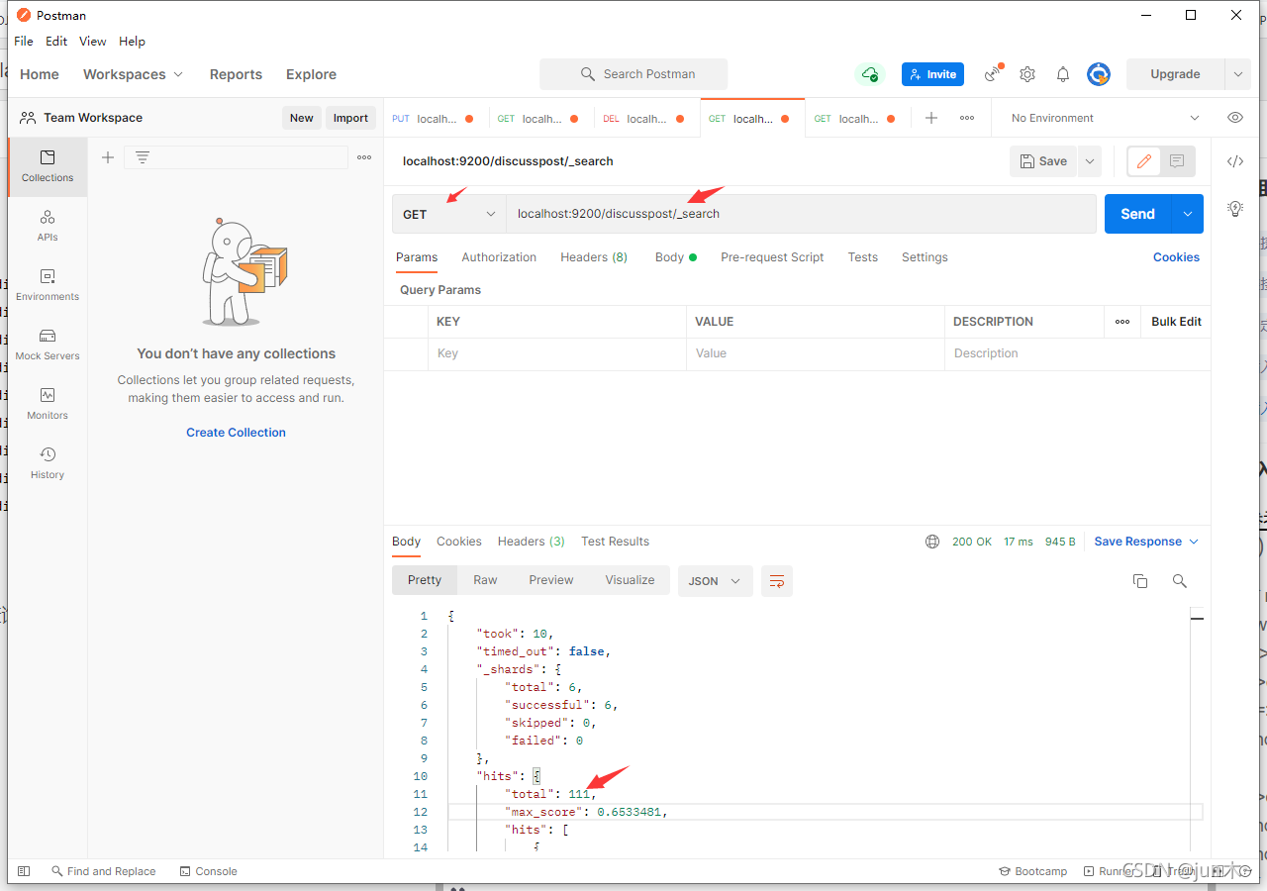The image size is (1267, 891).
Task: Open the request comments icon
Action: pyautogui.click(x=1177, y=161)
